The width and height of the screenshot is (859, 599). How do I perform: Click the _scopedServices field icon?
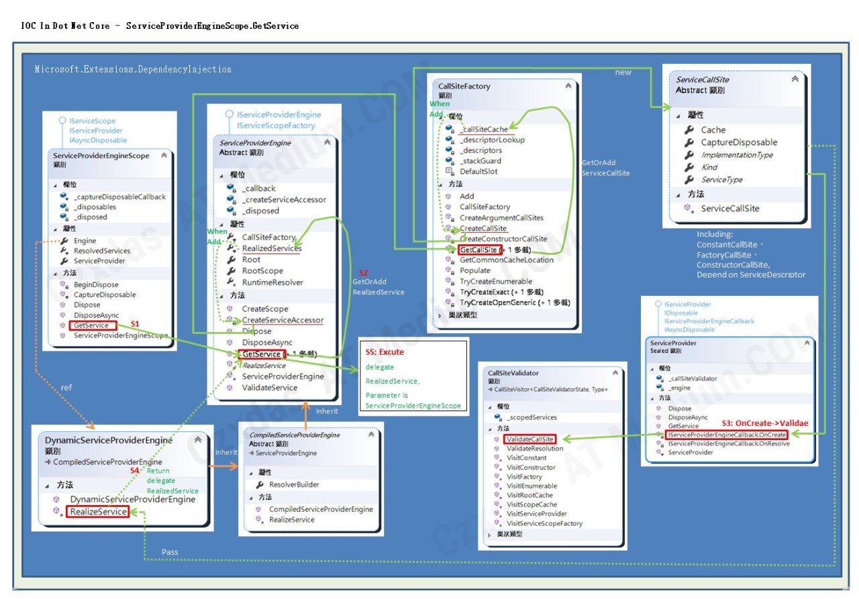(x=497, y=417)
